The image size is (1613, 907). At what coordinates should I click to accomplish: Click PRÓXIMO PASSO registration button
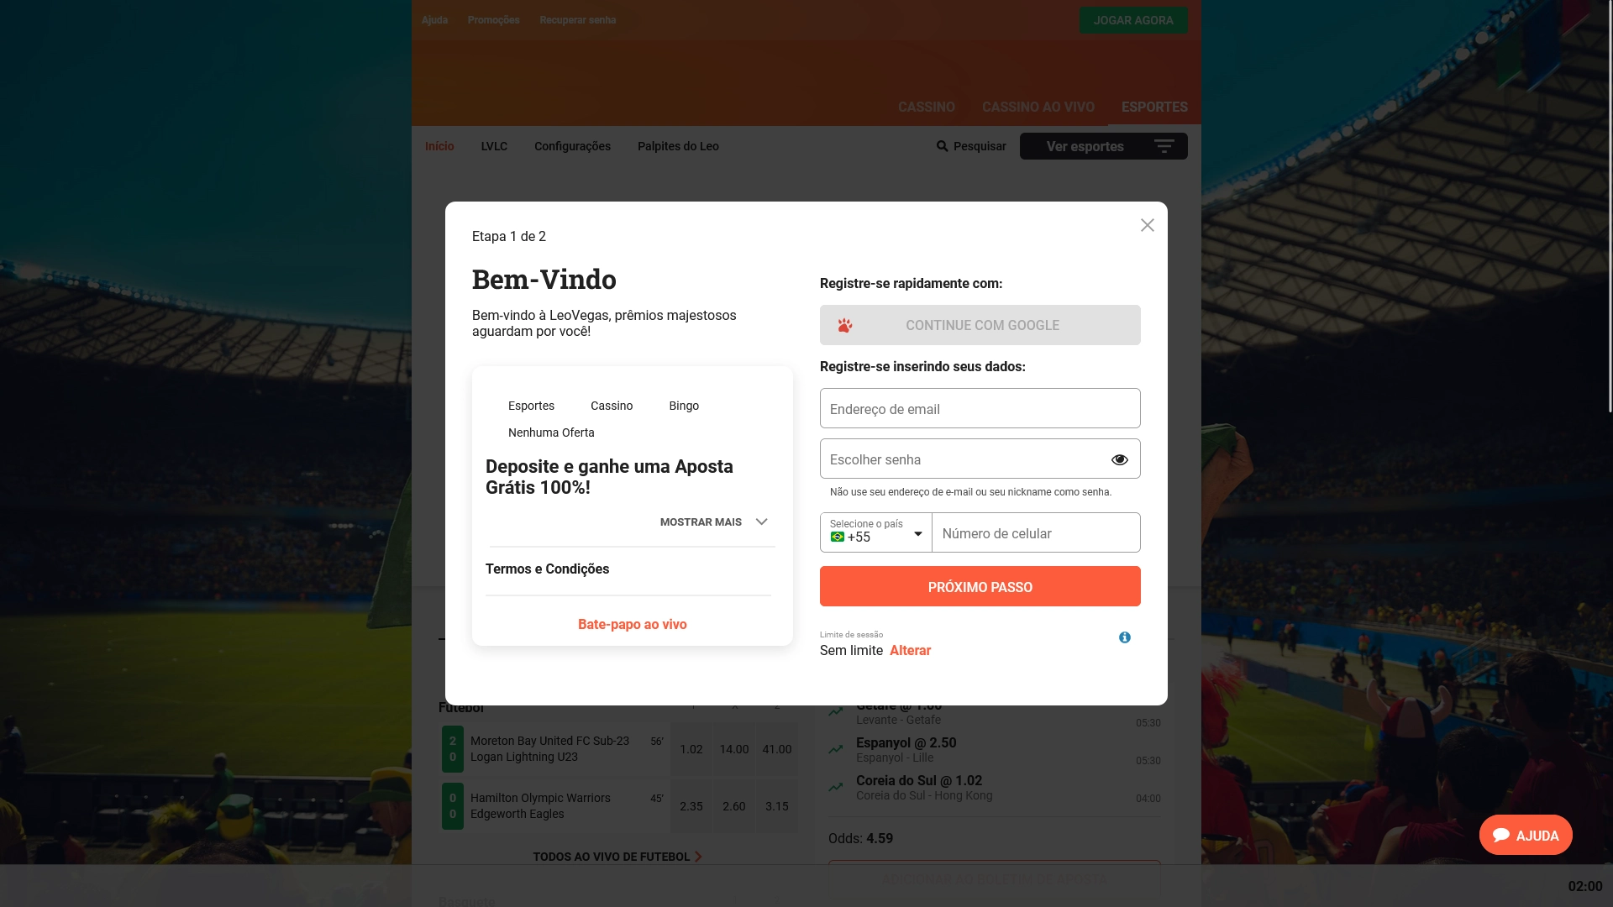980,587
